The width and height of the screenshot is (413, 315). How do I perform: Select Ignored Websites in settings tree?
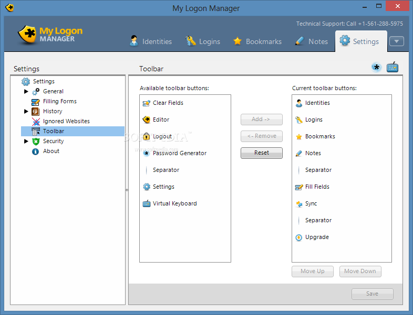click(x=66, y=122)
